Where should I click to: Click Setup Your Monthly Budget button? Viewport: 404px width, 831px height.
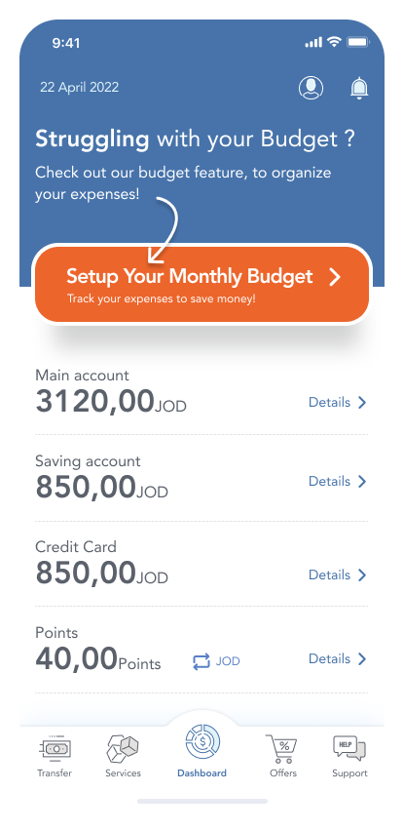202,285
